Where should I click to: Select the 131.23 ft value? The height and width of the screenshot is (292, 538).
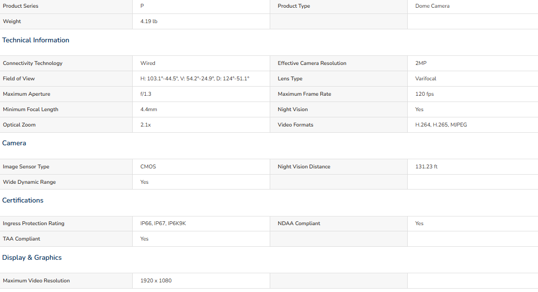pyautogui.click(x=426, y=167)
